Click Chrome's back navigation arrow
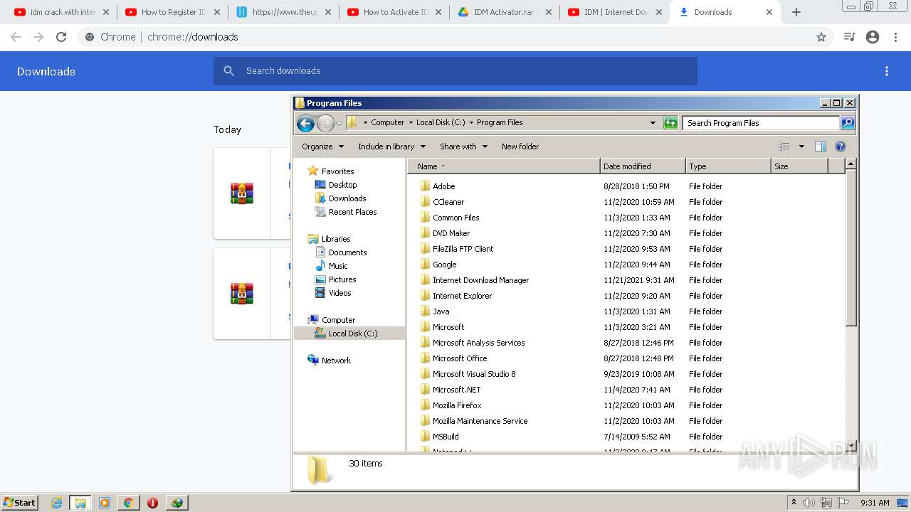 pos(16,37)
